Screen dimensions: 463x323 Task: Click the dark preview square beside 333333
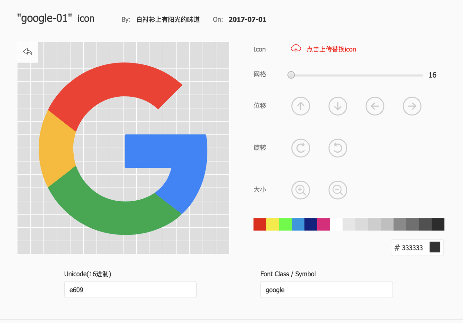pyautogui.click(x=435, y=247)
